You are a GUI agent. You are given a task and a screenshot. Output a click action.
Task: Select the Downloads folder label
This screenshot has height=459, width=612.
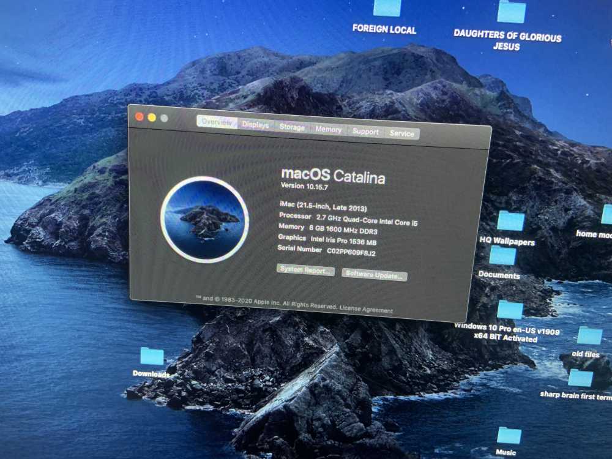tap(151, 374)
